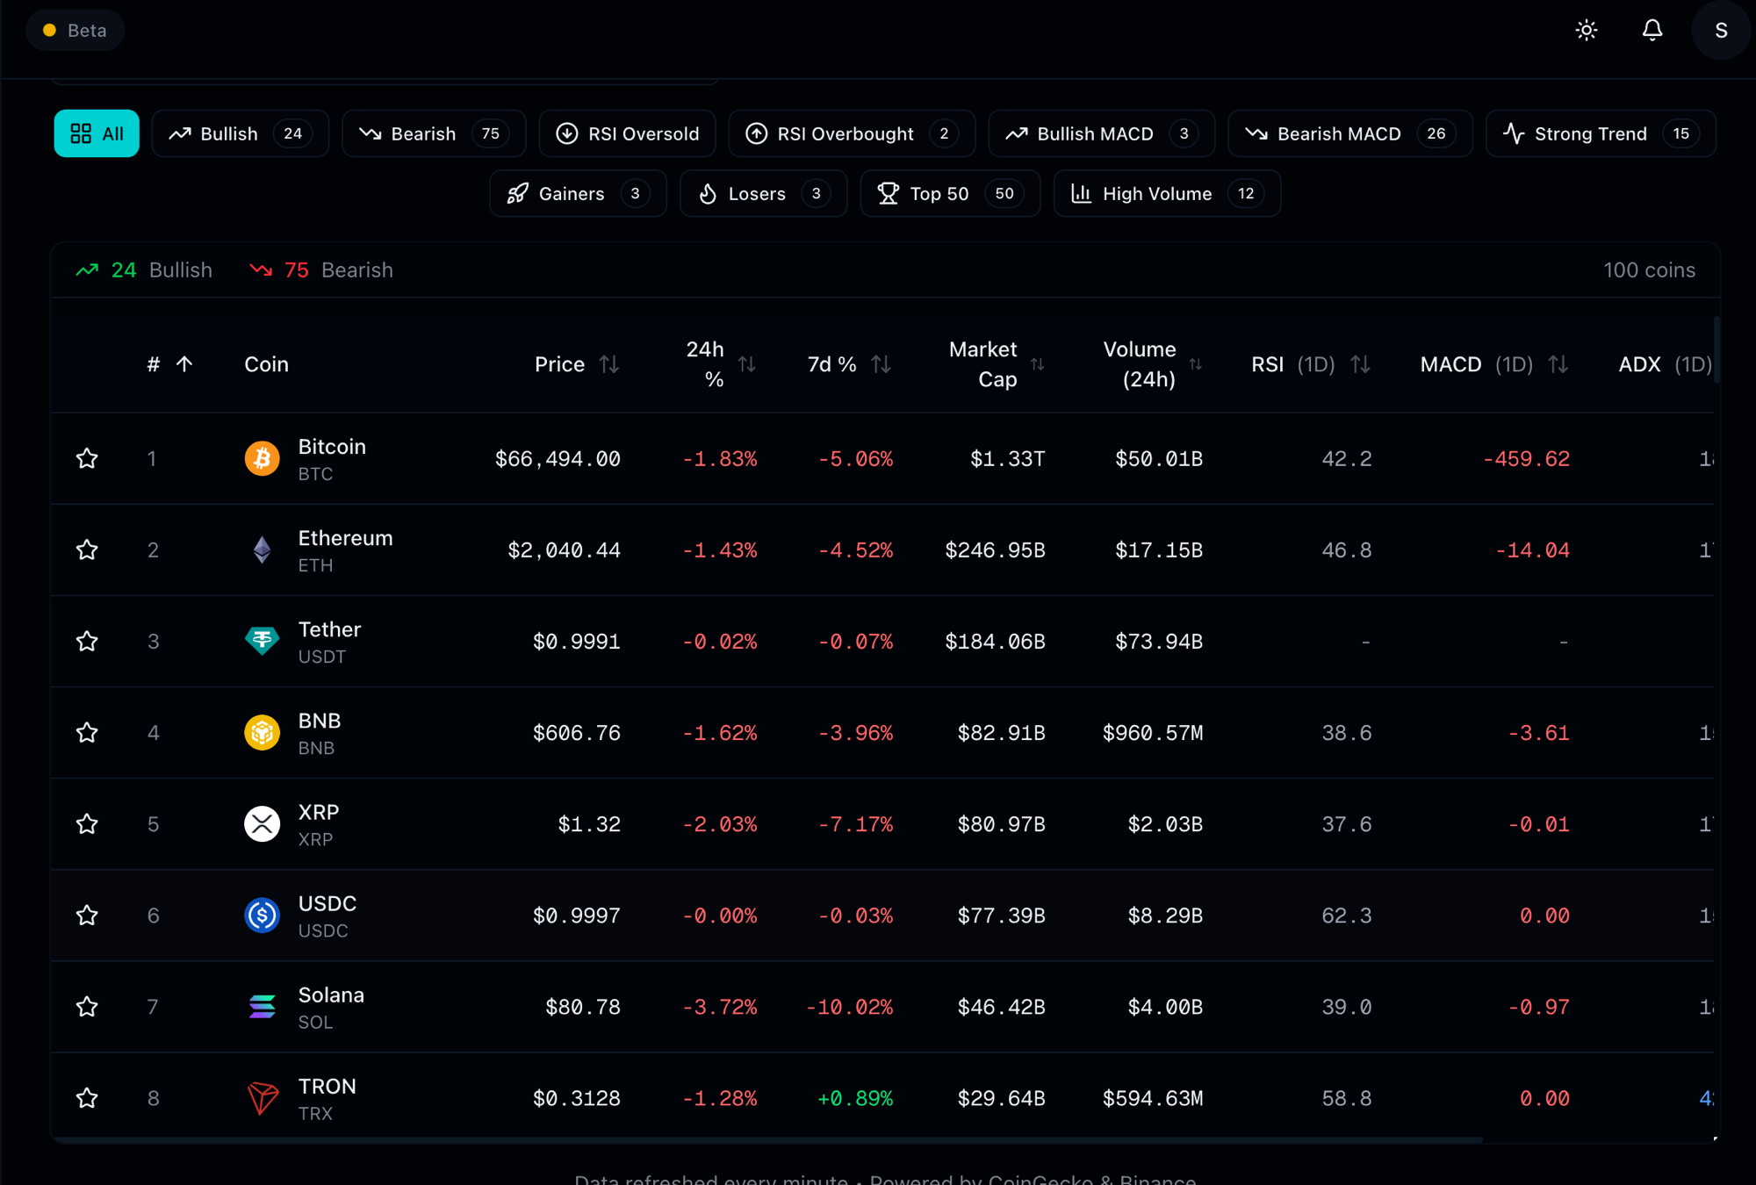Click the Bitcoin coin logo
1756x1185 pixels.
(x=262, y=458)
